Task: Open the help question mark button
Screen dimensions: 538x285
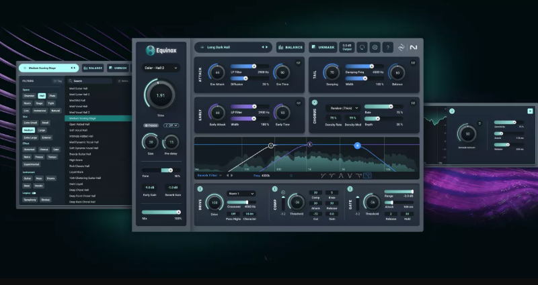Action: click(388, 47)
